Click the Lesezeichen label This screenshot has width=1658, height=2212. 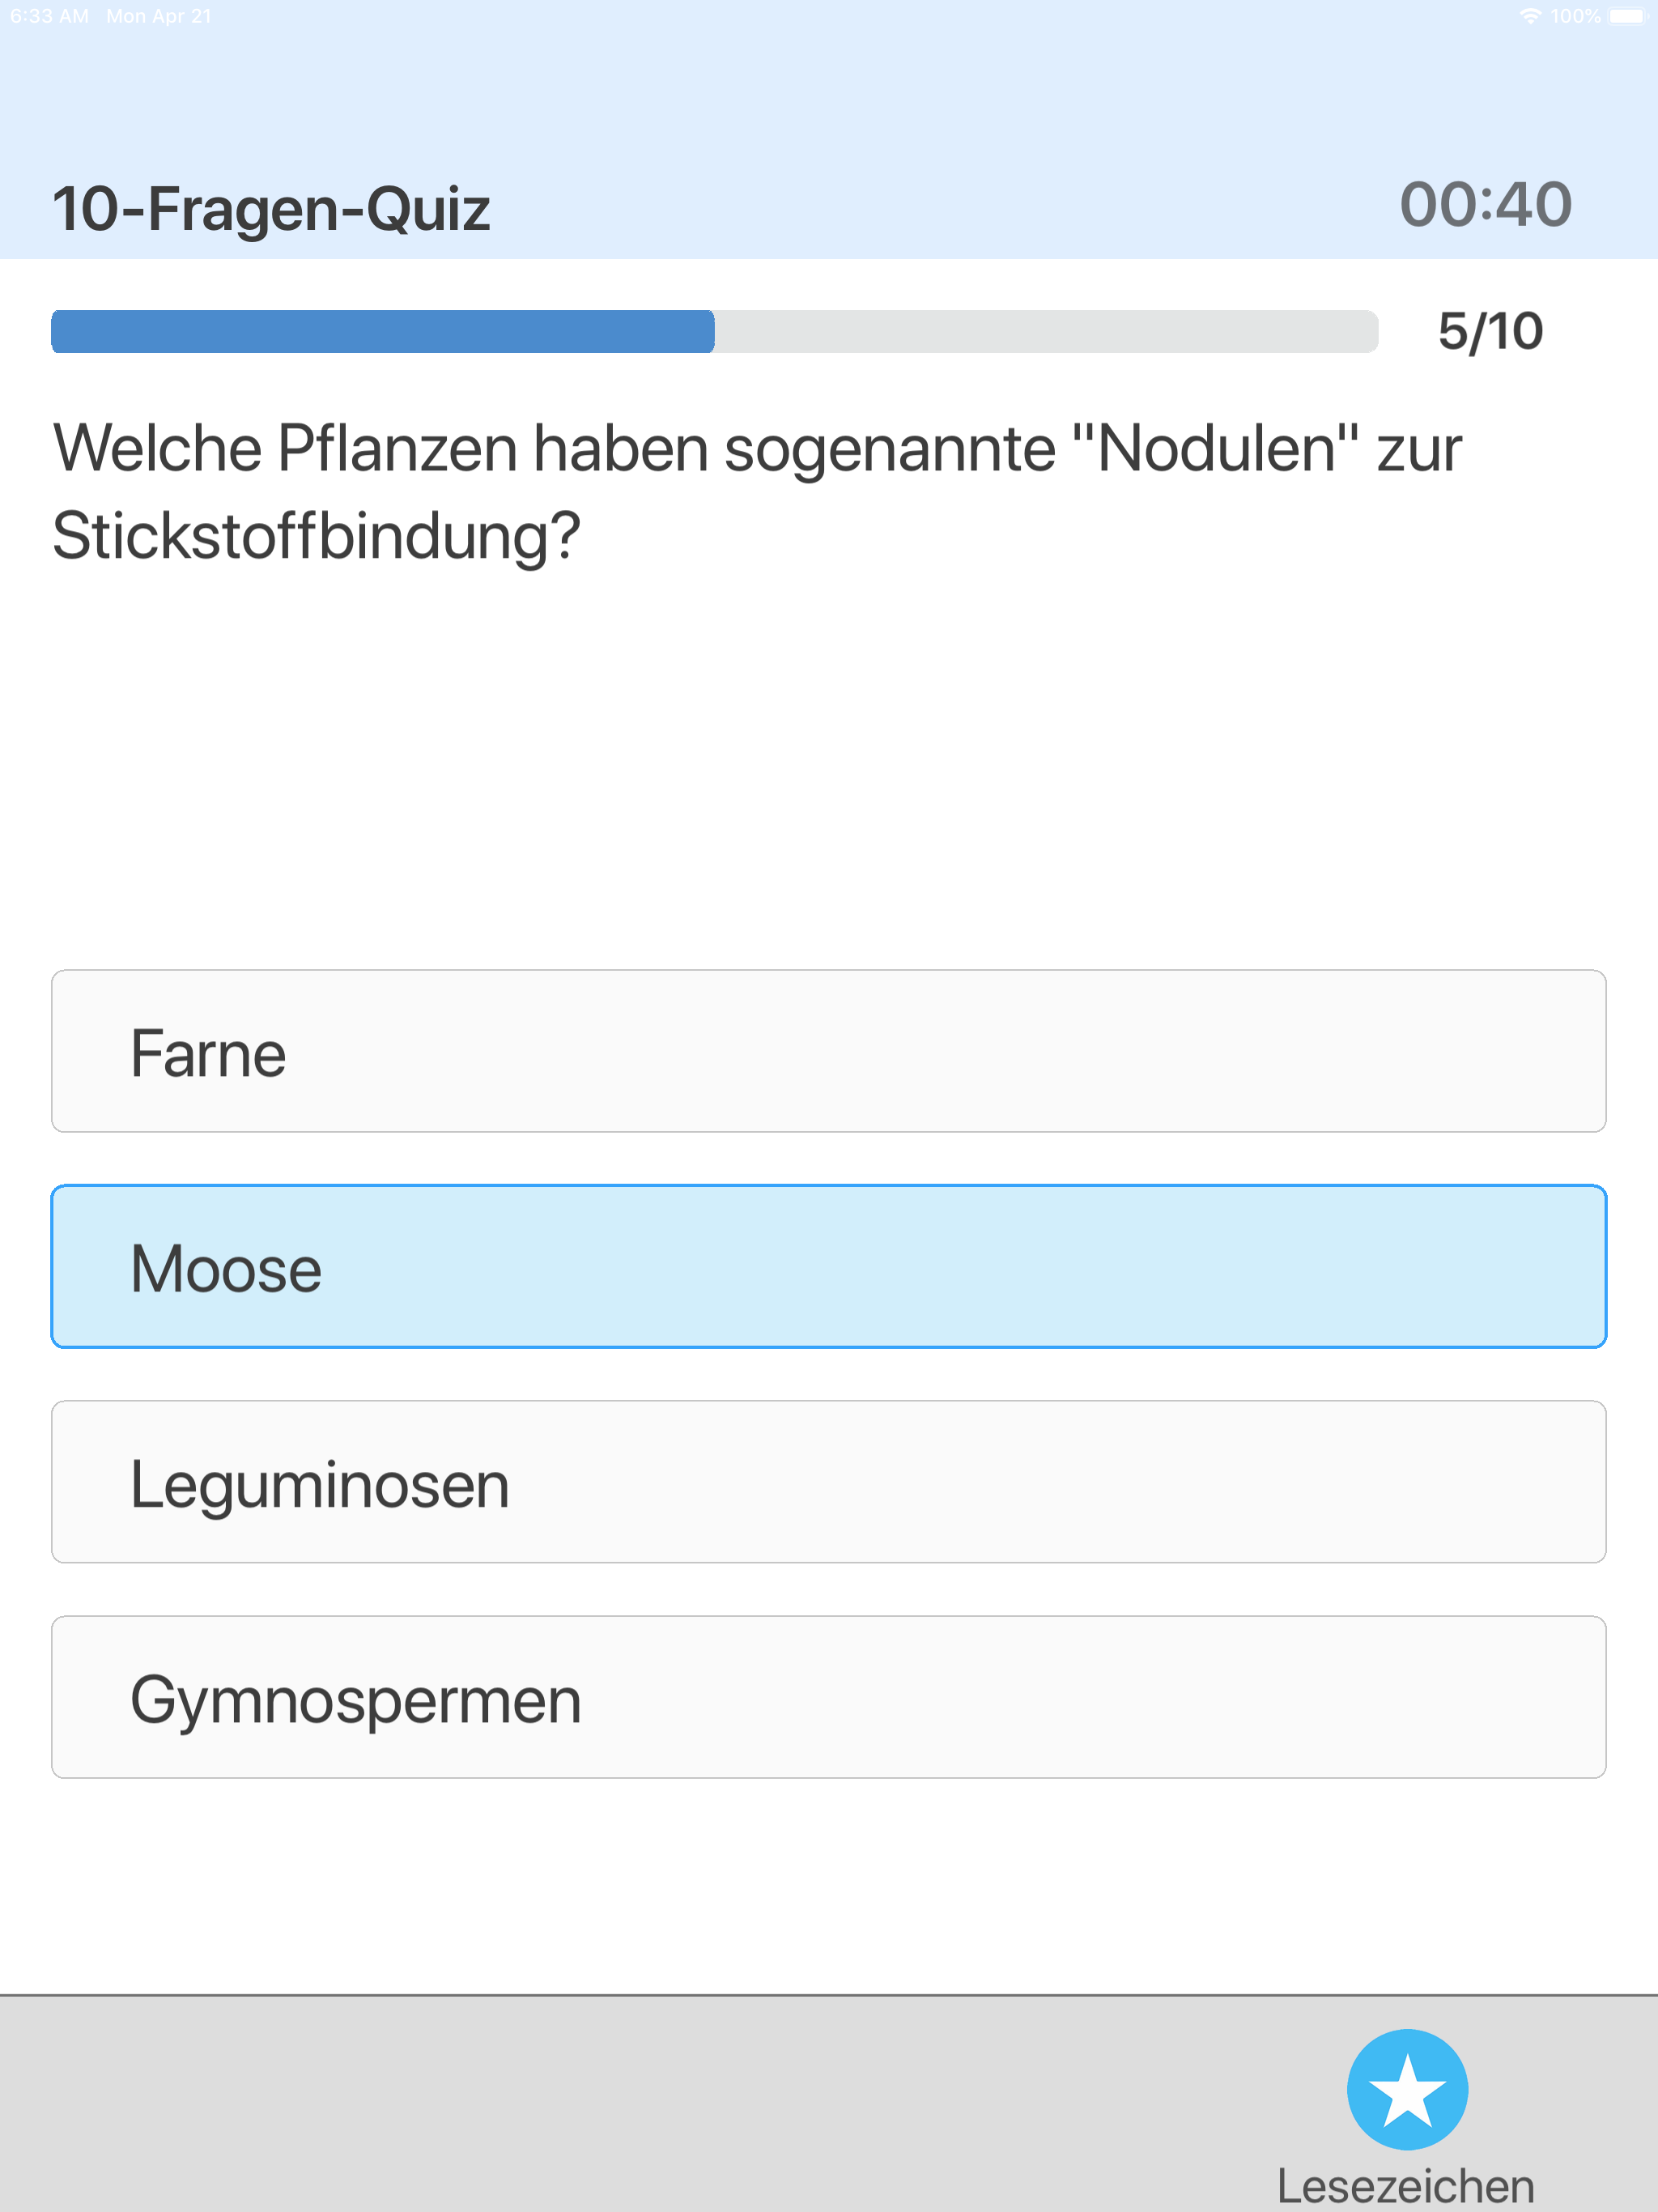pyautogui.click(x=1406, y=2186)
